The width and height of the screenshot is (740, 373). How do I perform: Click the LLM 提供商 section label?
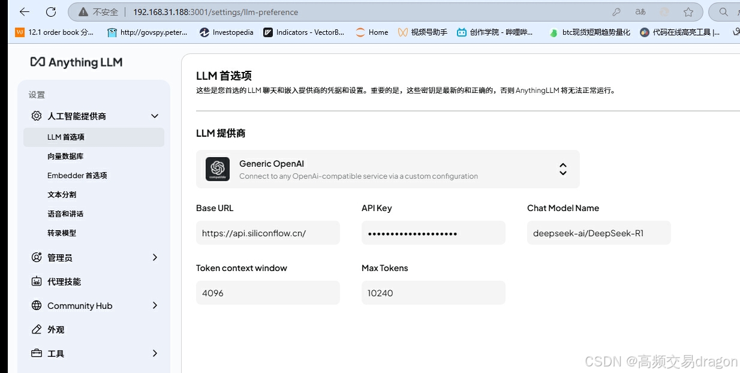click(221, 133)
